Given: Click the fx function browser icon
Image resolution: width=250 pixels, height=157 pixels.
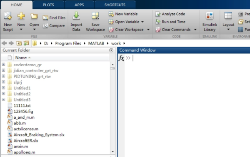Looking at the screenshot, I should [x=121, y=58].
